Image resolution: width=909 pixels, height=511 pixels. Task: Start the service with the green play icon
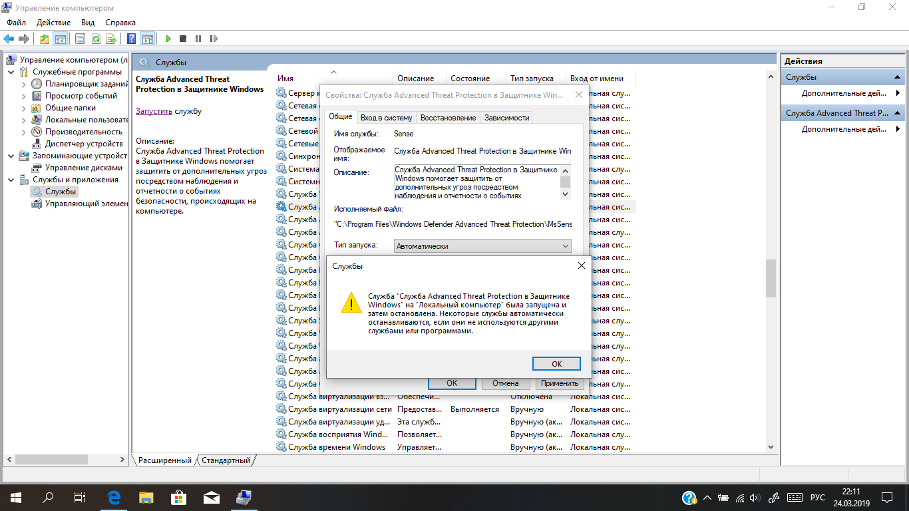168,39
